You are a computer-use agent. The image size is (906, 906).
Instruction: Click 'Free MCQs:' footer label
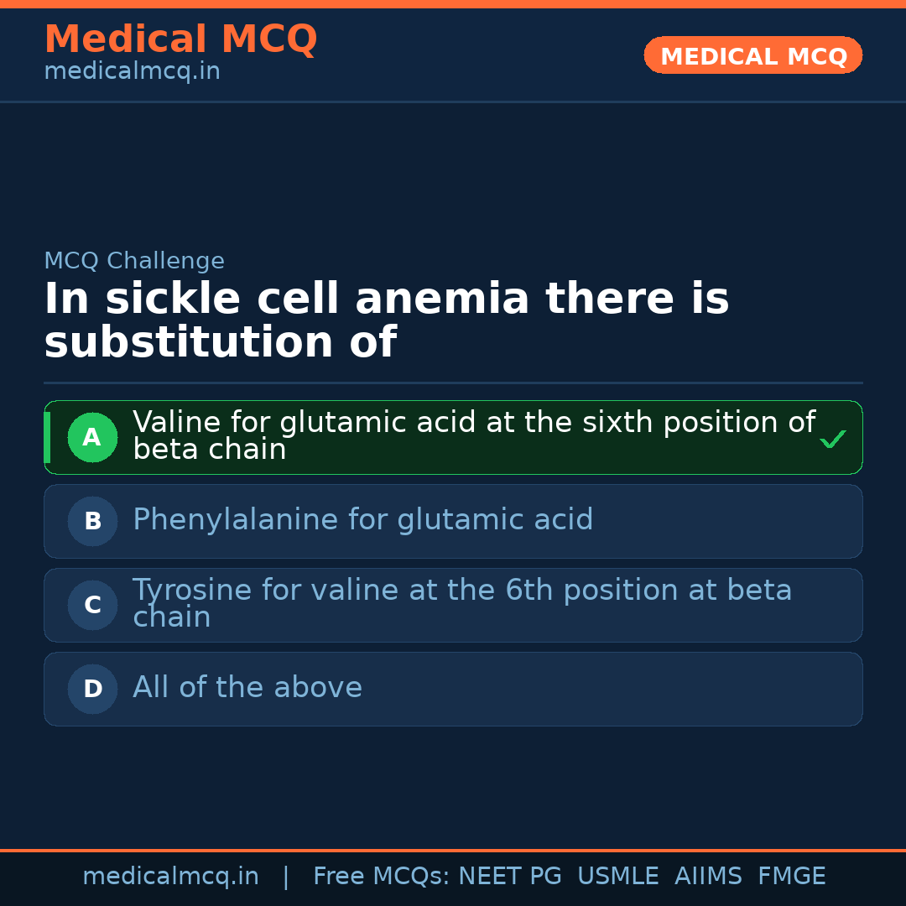tap(382, 877)
